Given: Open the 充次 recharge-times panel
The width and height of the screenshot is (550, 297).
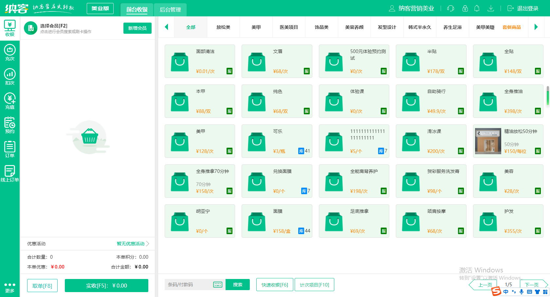Looking at the screenshot, I should tap(10, 52).
